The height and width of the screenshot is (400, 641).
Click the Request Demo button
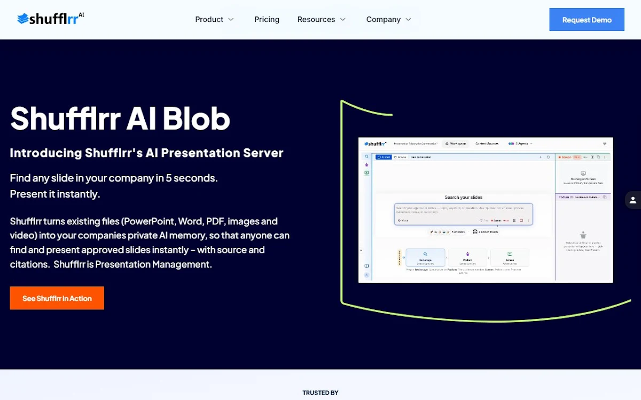[587, 20]
